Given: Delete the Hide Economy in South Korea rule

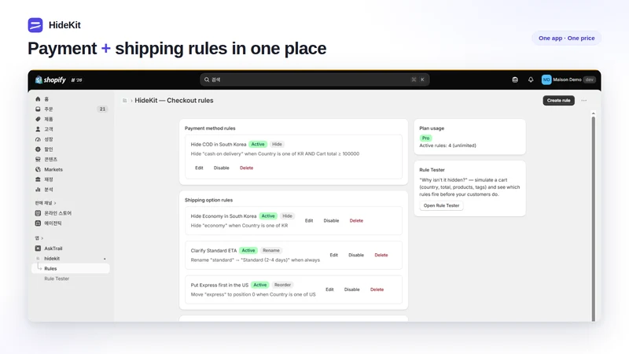Looking at the screenshot, I should 356,221.
